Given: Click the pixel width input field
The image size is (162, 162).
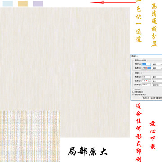Looking at the screenshot, I should click(x=146, y=64).
